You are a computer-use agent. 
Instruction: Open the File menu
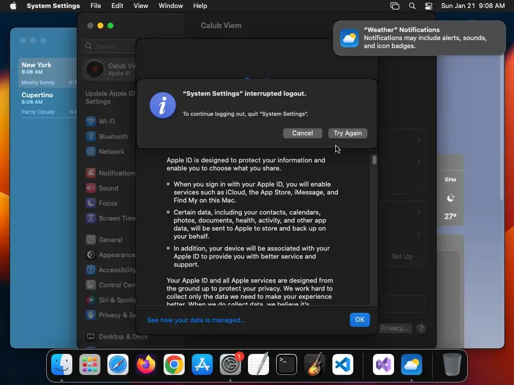[x=96, y=6]
